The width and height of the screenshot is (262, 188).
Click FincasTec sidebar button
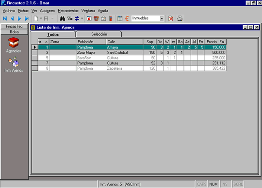14,26
